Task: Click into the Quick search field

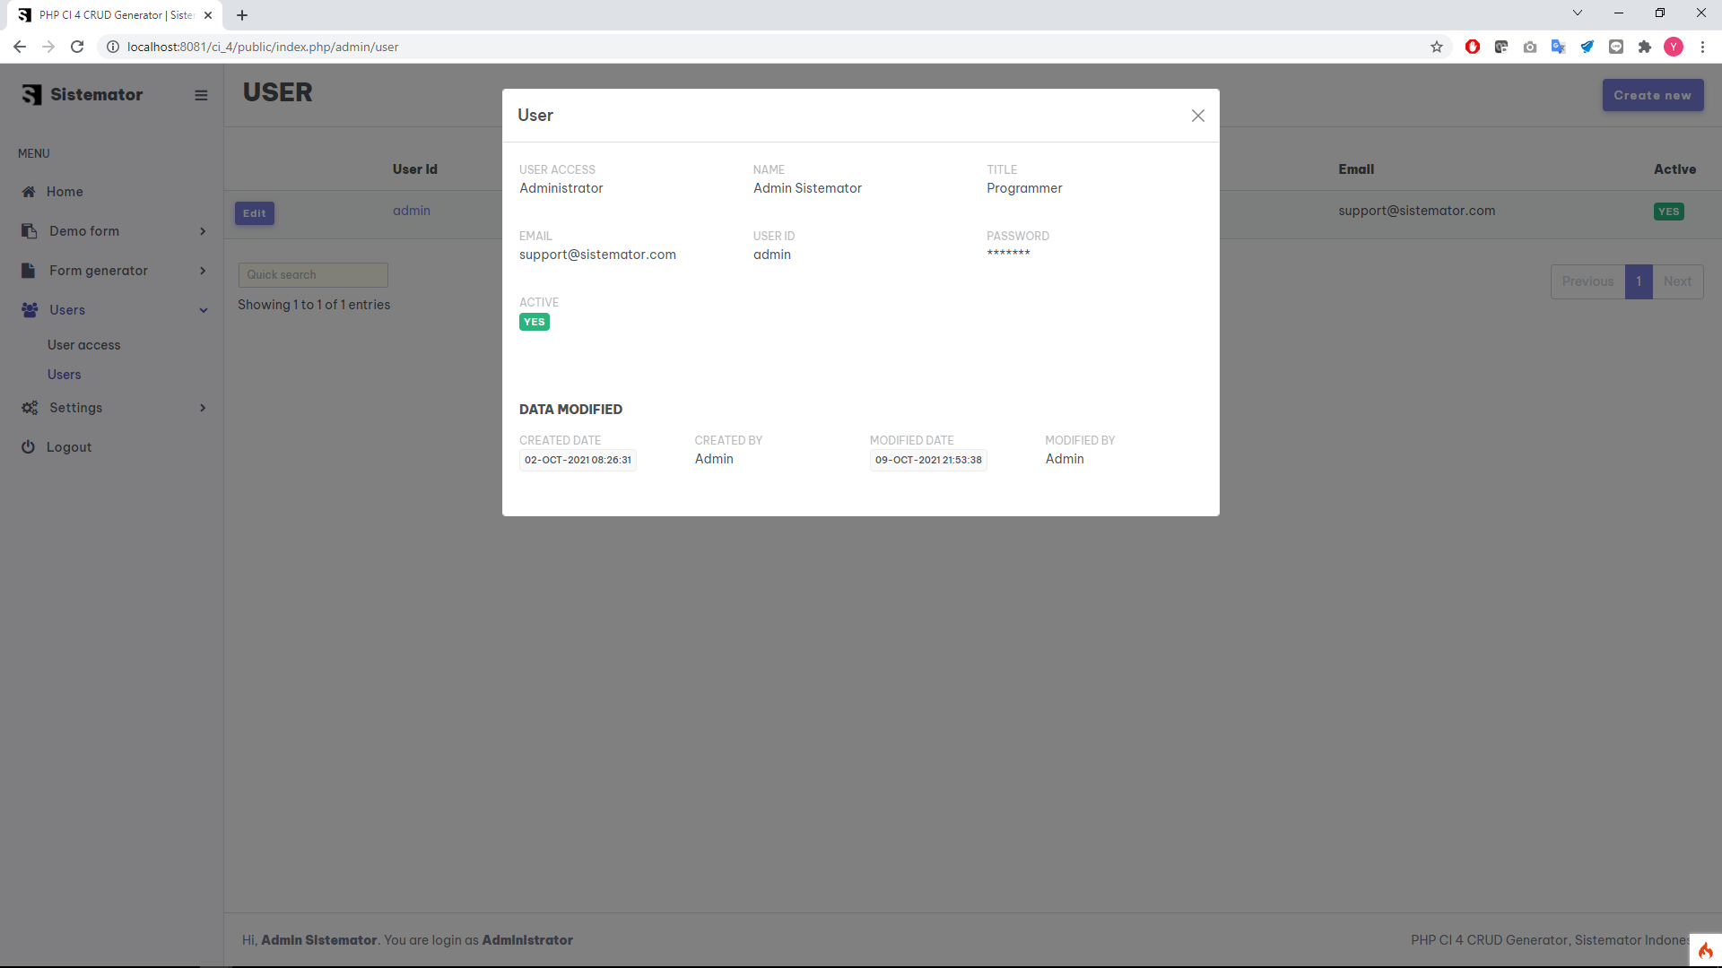Action: click(313, 275)
